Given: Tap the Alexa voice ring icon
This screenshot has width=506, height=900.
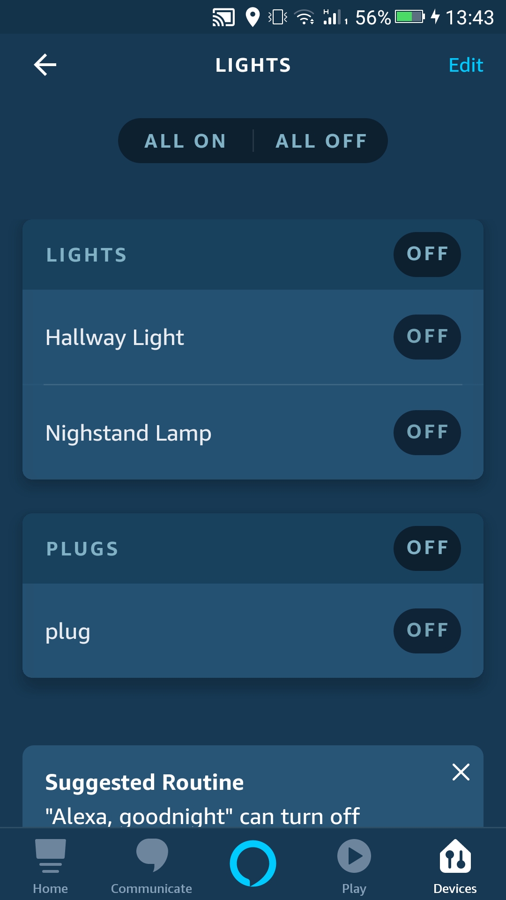Looking at the screenshot, I should click(253, 863).
